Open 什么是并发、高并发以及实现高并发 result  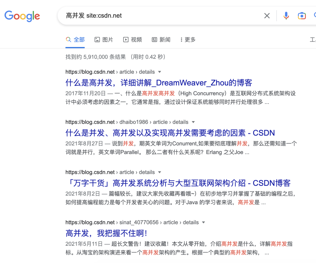click(x=170, y=133)
